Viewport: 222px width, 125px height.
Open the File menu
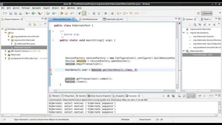tap(3, 8)
